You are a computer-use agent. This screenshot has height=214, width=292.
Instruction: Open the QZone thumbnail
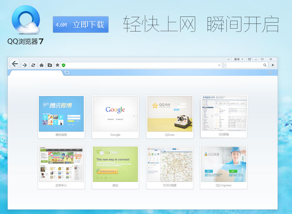(170, 117)
